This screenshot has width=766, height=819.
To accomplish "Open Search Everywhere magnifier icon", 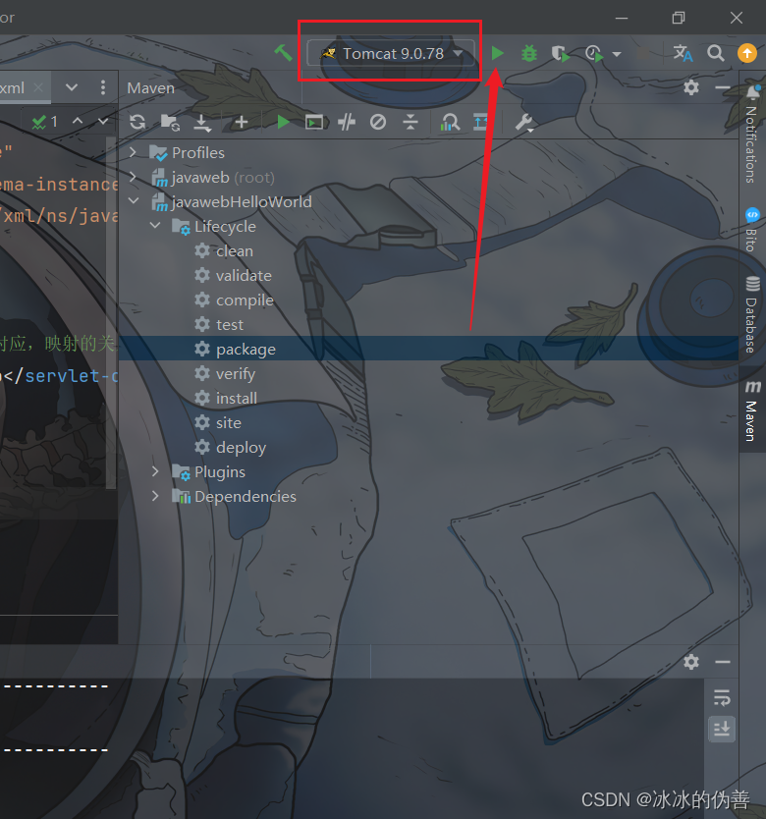I will click(x=715, y=53).
